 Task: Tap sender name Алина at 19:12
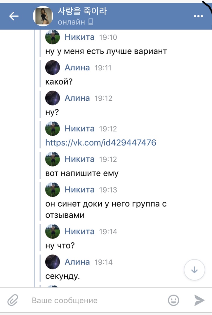click(x=77, y=98)
